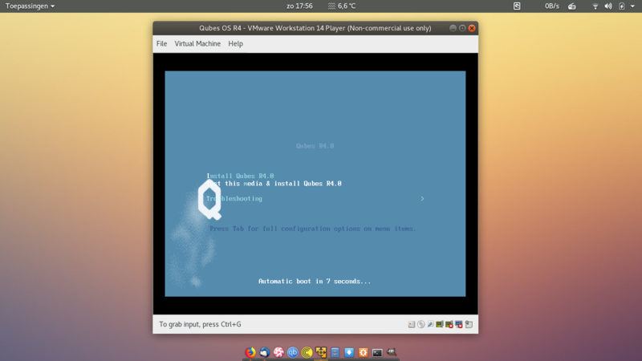Click the VMware Player icon in dock
The image size is (642, 361).
coord(320,352)
